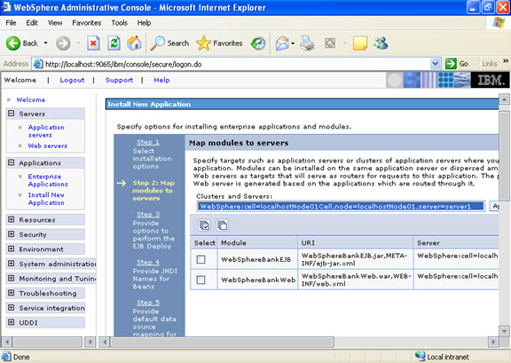Click the Select All modules icon
511x363 pixels.
(204, 225)
